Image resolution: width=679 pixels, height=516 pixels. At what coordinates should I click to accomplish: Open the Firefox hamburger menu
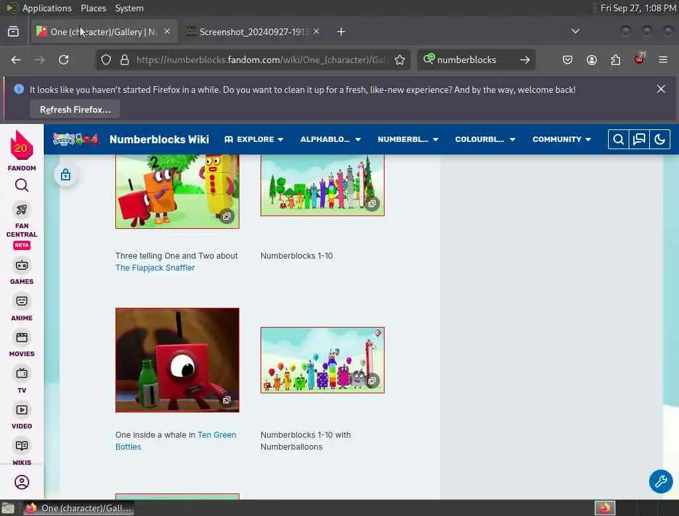point(663,60)
